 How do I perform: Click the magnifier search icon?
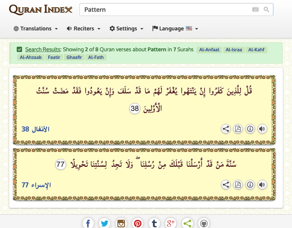click(266, 9)
